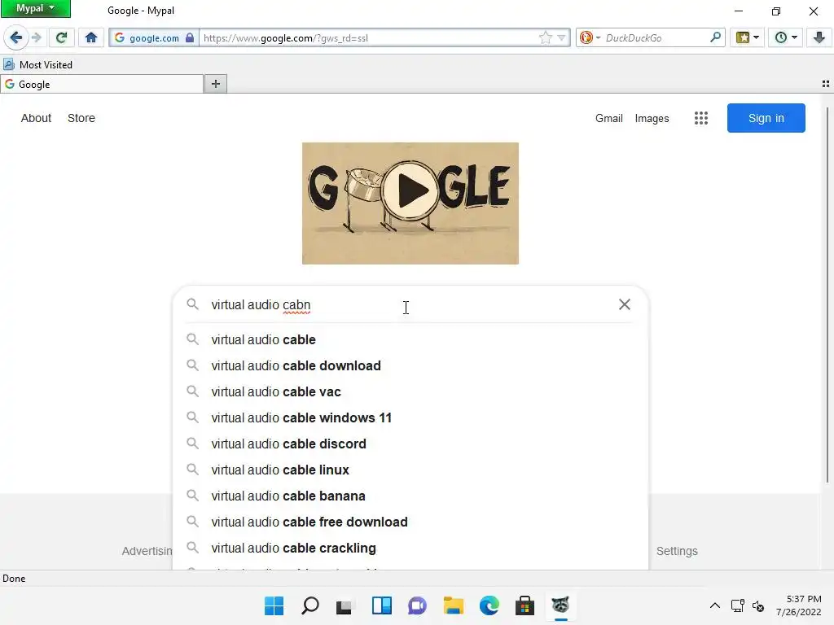This screenshot has height=625, width=834.
Task: Open the Images link
Action: (x=652, y=119)
